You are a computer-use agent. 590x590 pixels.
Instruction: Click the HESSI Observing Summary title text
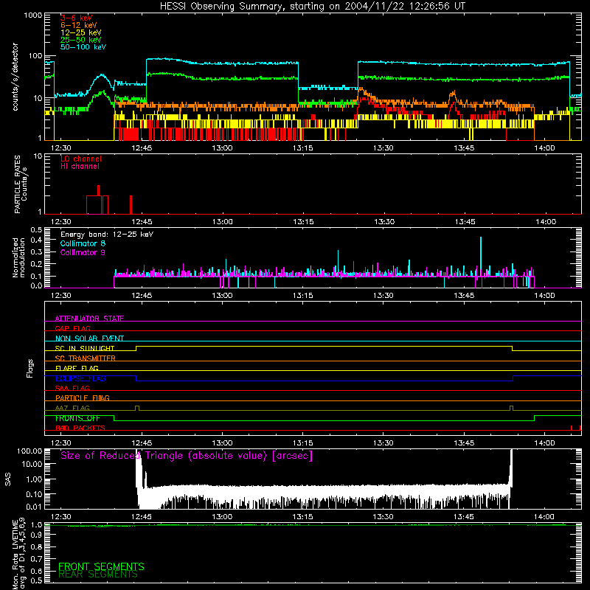312,6
